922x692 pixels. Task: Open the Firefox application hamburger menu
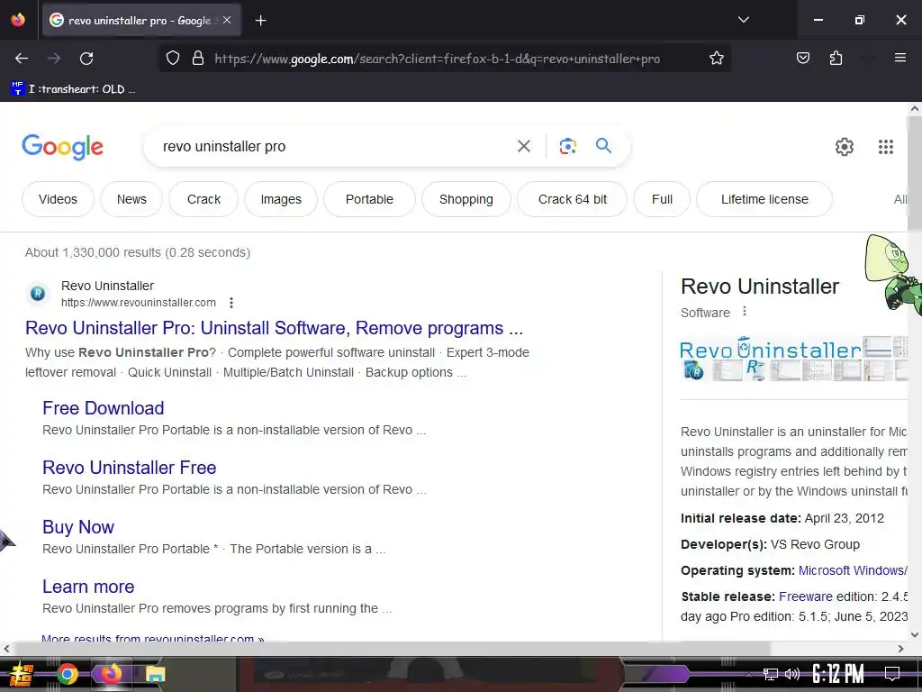tap(899, 58)
